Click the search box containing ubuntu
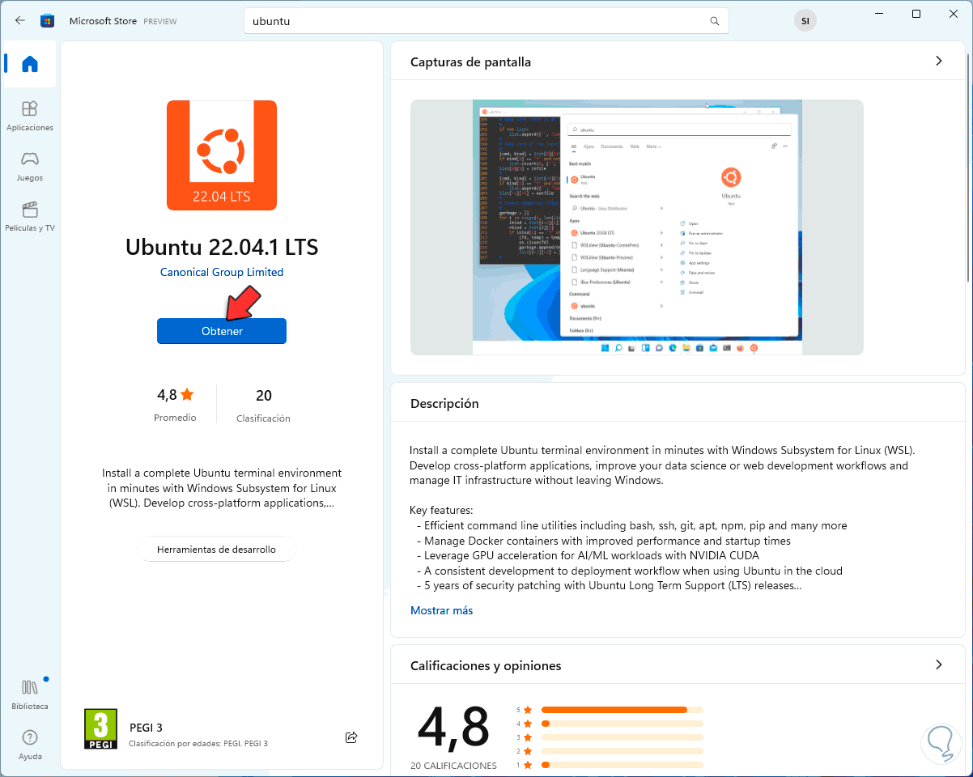This screenshot has width=973, height=777. (486, 21)
